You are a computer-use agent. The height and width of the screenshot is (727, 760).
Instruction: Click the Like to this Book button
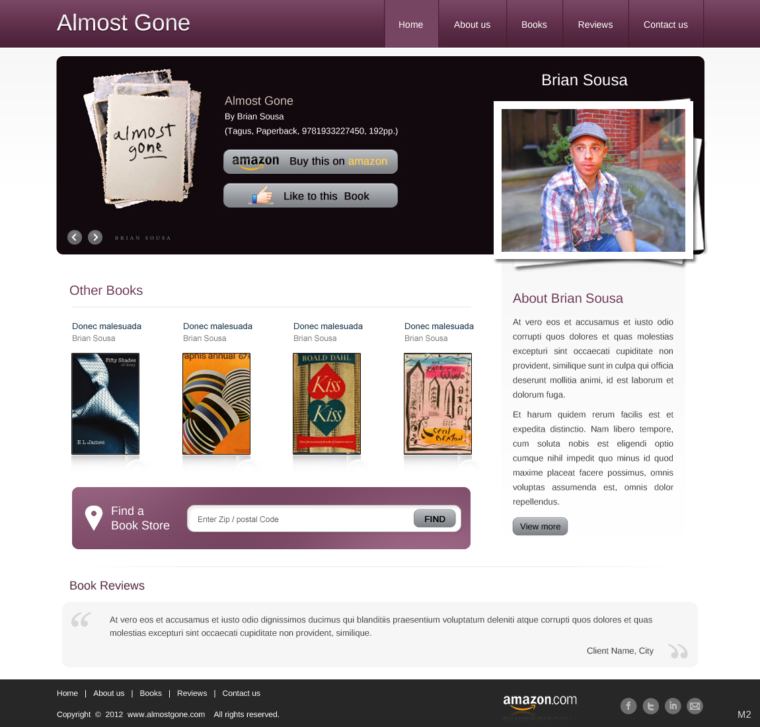tap(310, 196)
